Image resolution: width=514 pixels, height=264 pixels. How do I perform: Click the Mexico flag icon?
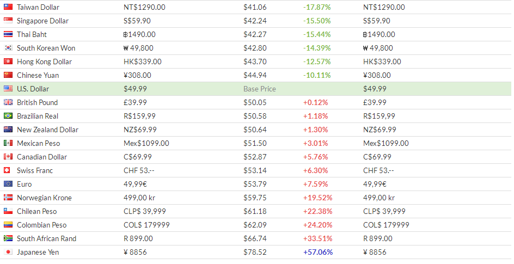(x=8, y=143)
